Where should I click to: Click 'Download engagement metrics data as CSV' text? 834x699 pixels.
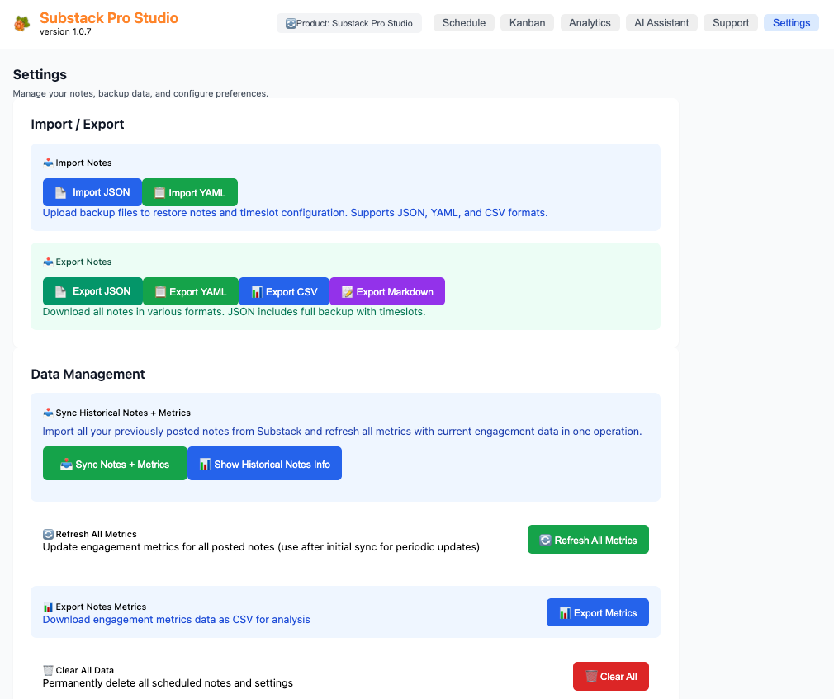pyautogui.click(x=176, y=619)
